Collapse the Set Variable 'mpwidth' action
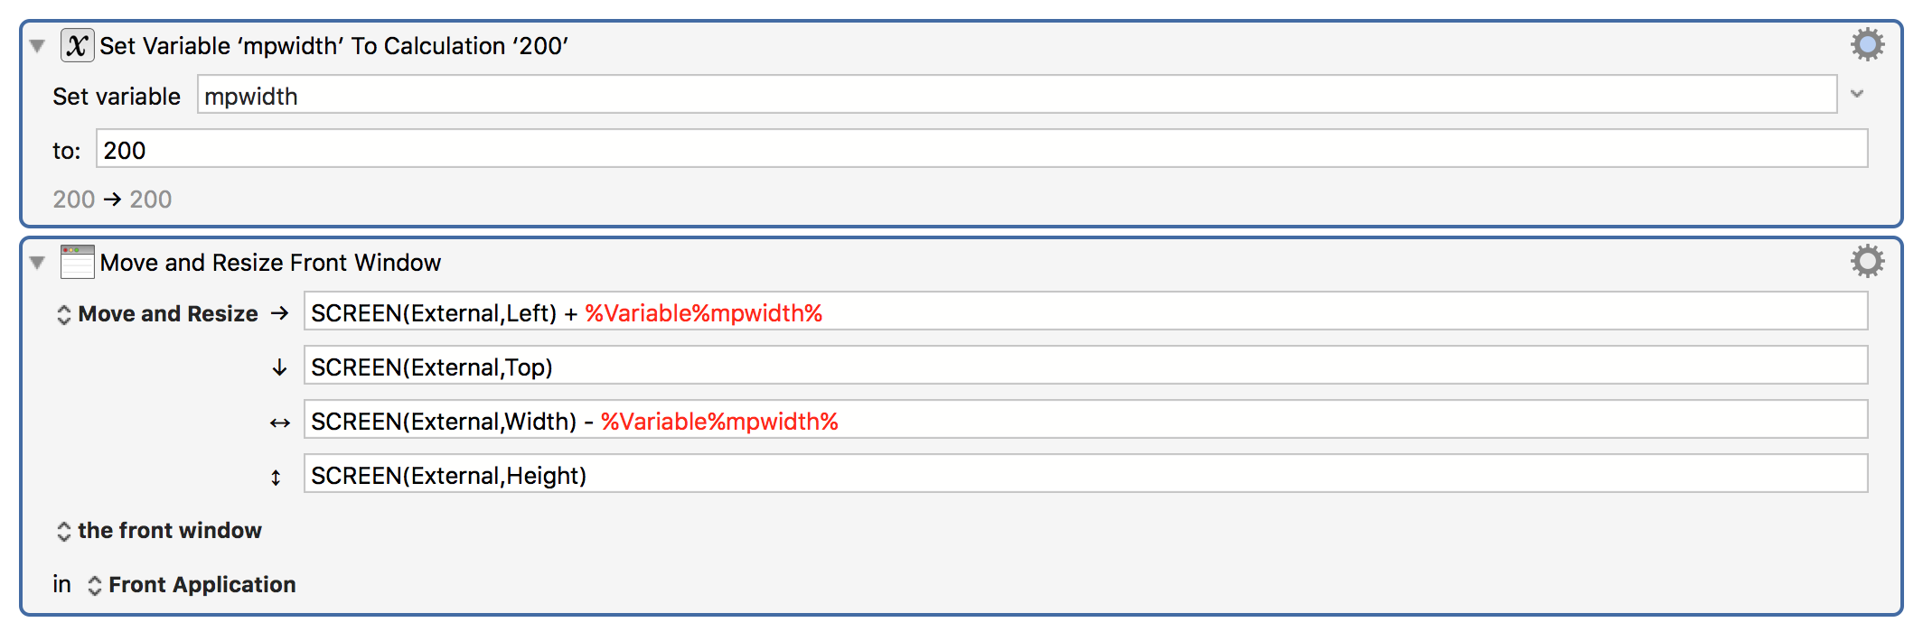The width and height of the screenshot is (1923, 641). [37, 45]
